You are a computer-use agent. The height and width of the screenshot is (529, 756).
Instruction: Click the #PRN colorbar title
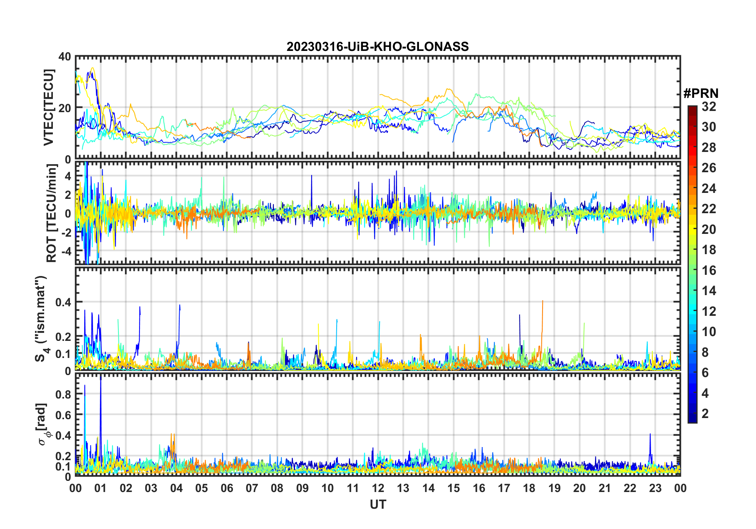click(x=701, y=93)
